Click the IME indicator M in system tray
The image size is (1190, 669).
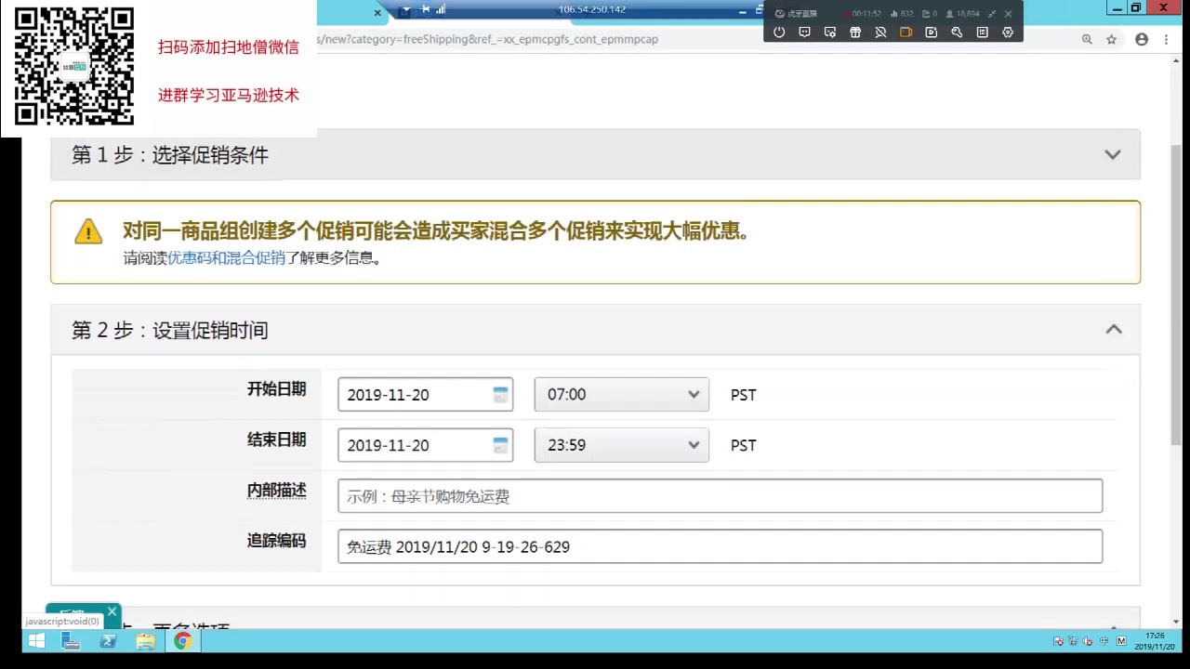1121,641
